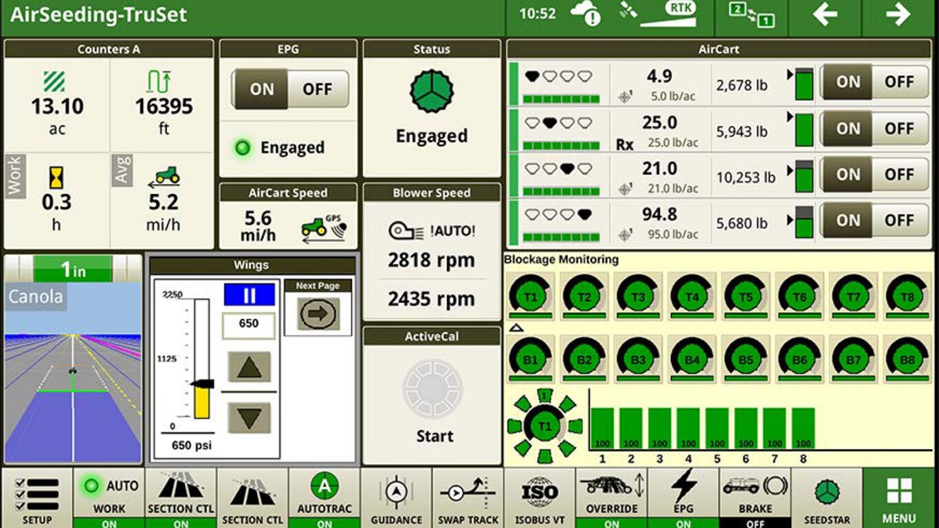Select blockage tower B5

click(746, 360)
